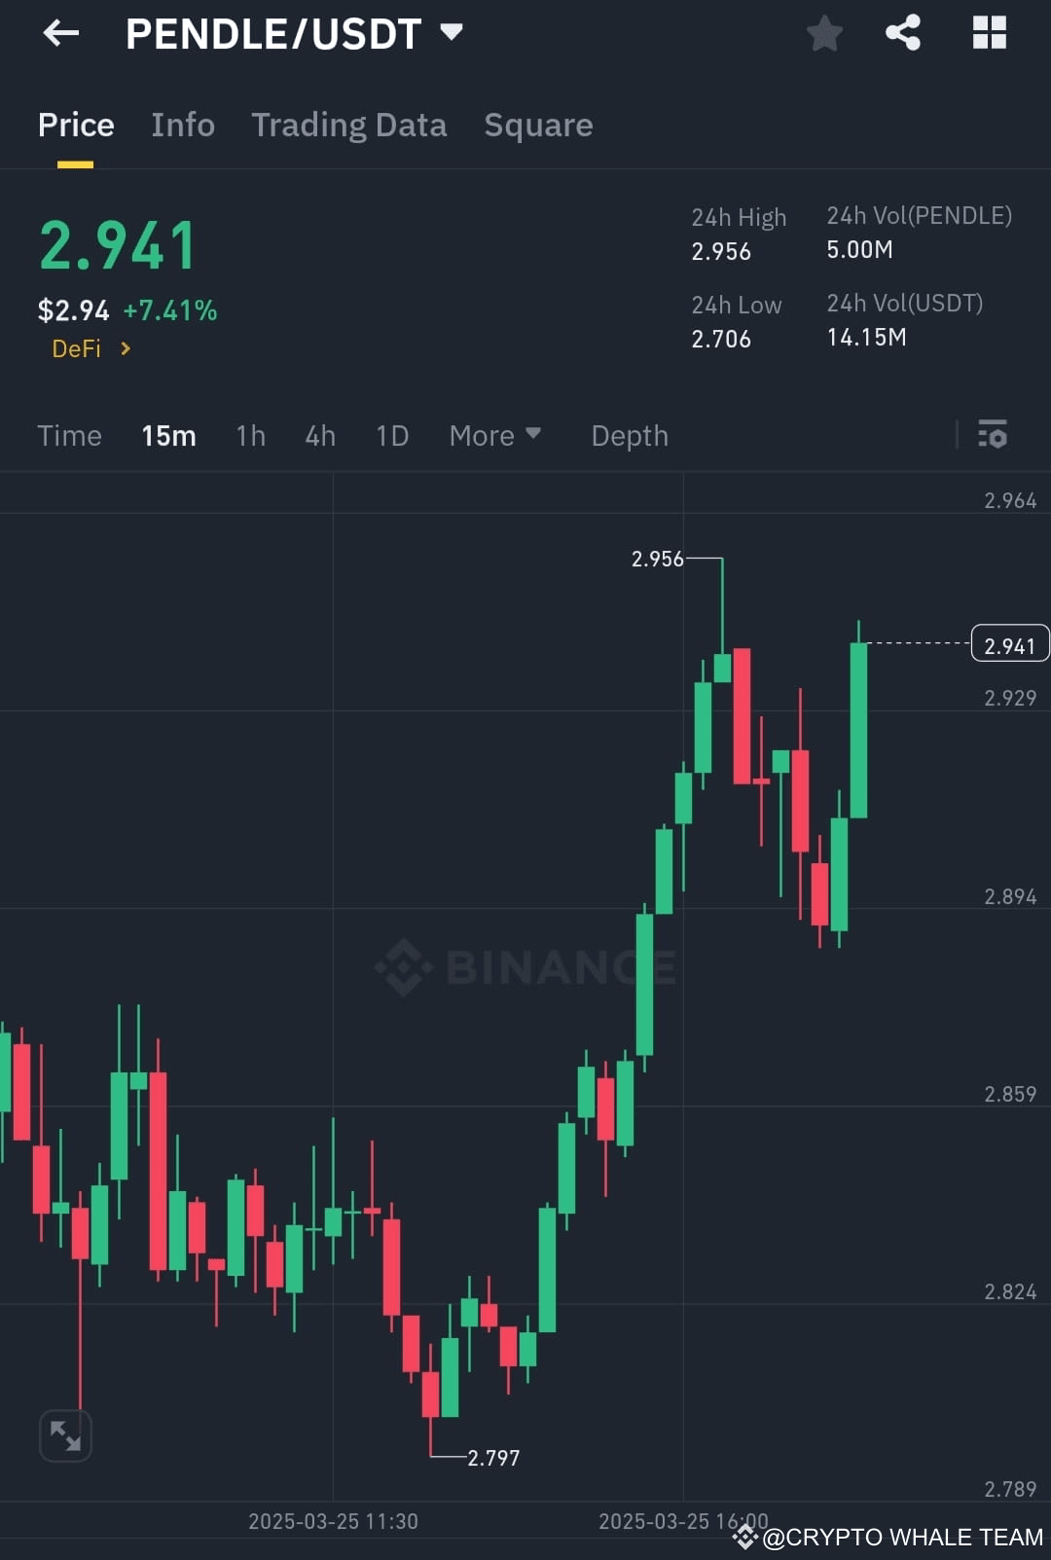Switch candle interval to 1h
The image size is (1051, 1560).
pos(249,435)
